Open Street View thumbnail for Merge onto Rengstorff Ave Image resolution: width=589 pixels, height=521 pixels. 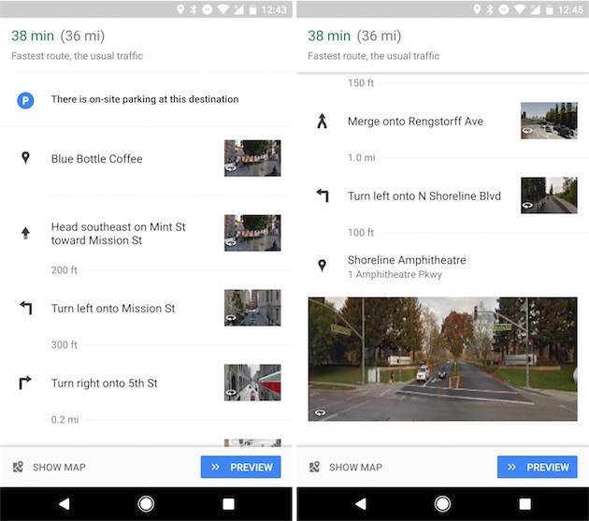[x=549, y=121]
